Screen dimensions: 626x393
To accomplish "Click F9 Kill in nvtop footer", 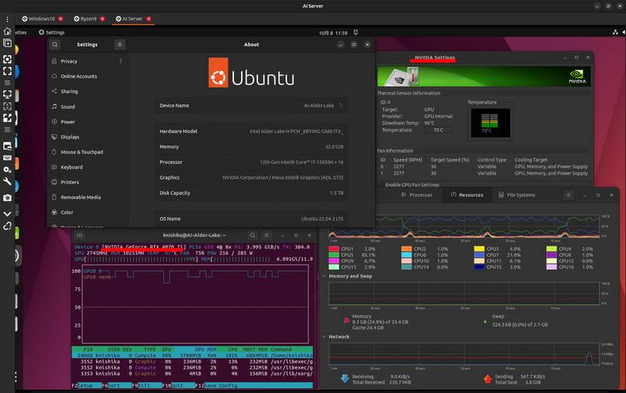I will coord(141,386).
